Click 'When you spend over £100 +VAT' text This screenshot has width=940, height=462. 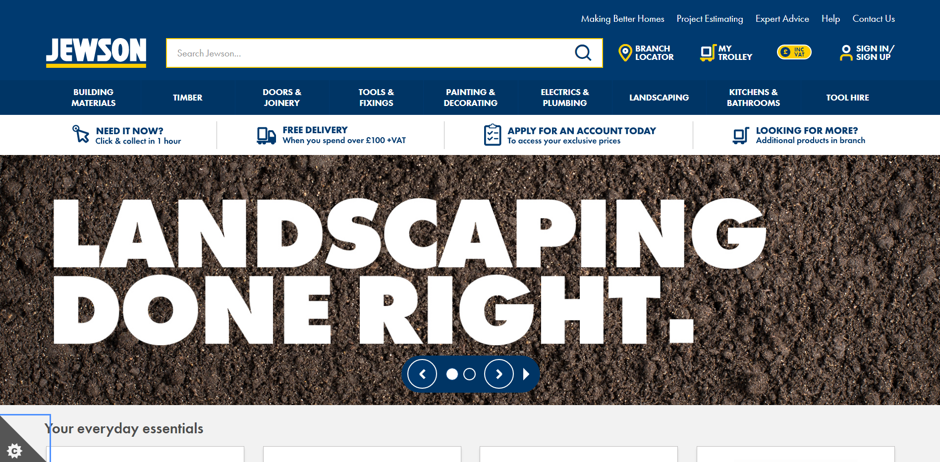(x=344, y=141)
